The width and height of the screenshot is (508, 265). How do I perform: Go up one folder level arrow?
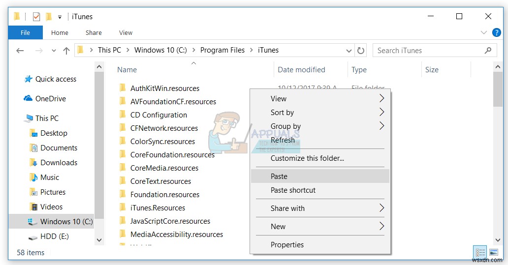[66, 51]
